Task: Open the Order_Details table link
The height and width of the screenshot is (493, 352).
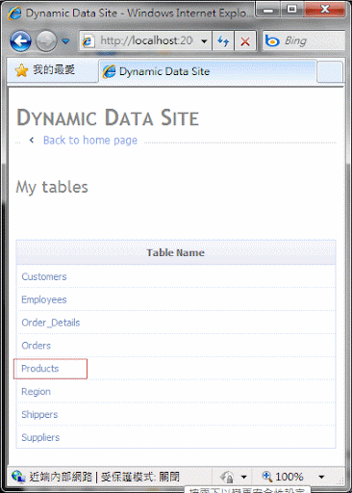Action: pos(51,323)
